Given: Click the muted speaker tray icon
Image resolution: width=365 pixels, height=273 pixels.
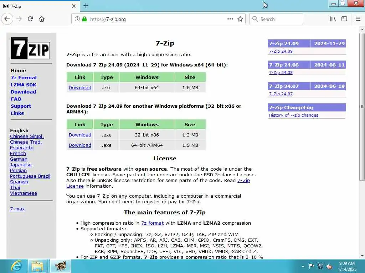Looking at the screenshot, I should pos(329,266).
